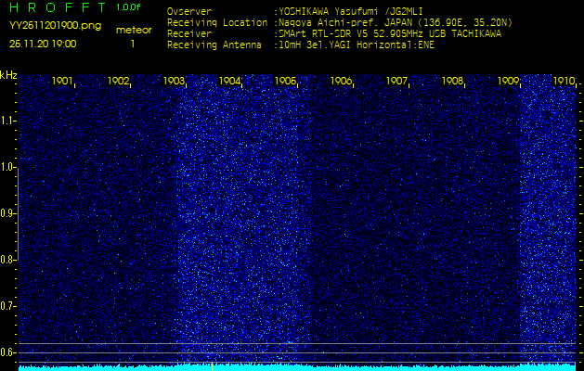584x371 pixels.
Task: Click the yellow meteor marker on the cyan strip
Action: pyautogui.click(x=212, y=366)
